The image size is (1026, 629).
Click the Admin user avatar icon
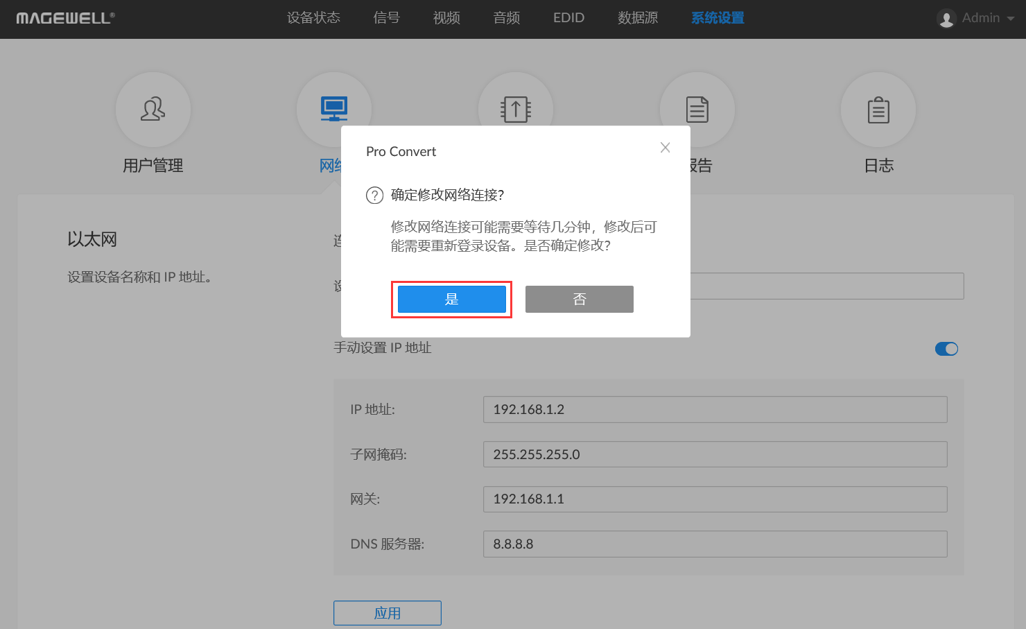(946, 19)
